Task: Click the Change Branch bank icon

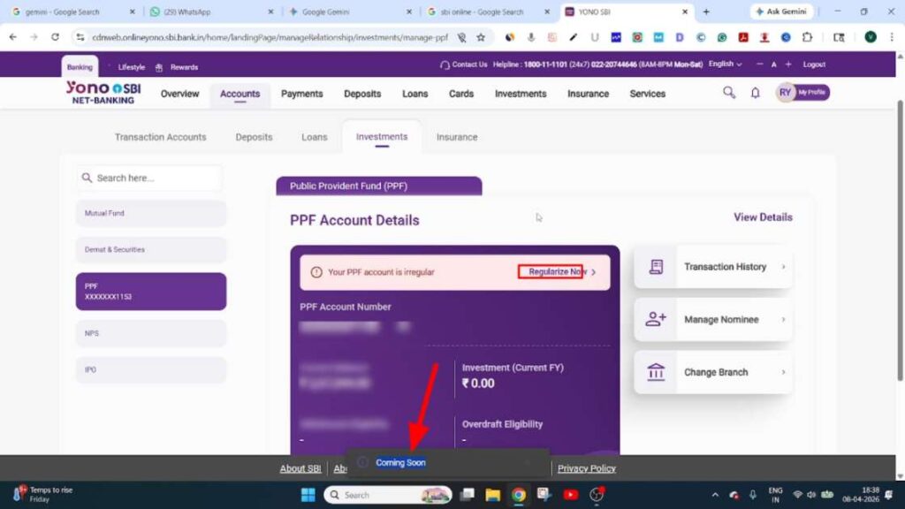Action: (x=656, y=372)
